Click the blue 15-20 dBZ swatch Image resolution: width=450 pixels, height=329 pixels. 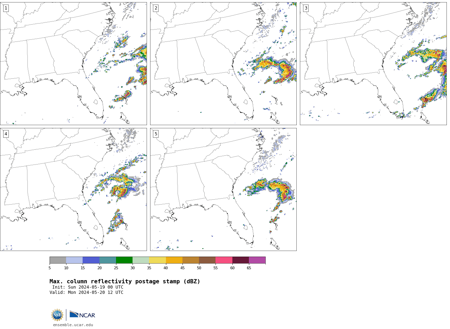coord(91,260)
